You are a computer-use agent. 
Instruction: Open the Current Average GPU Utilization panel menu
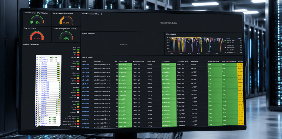click(36, 13)
